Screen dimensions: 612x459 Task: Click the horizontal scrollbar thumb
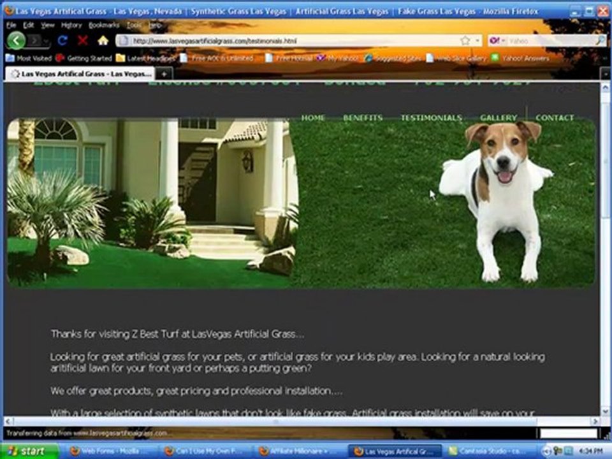pyautogui.click(x=275, y=421)
